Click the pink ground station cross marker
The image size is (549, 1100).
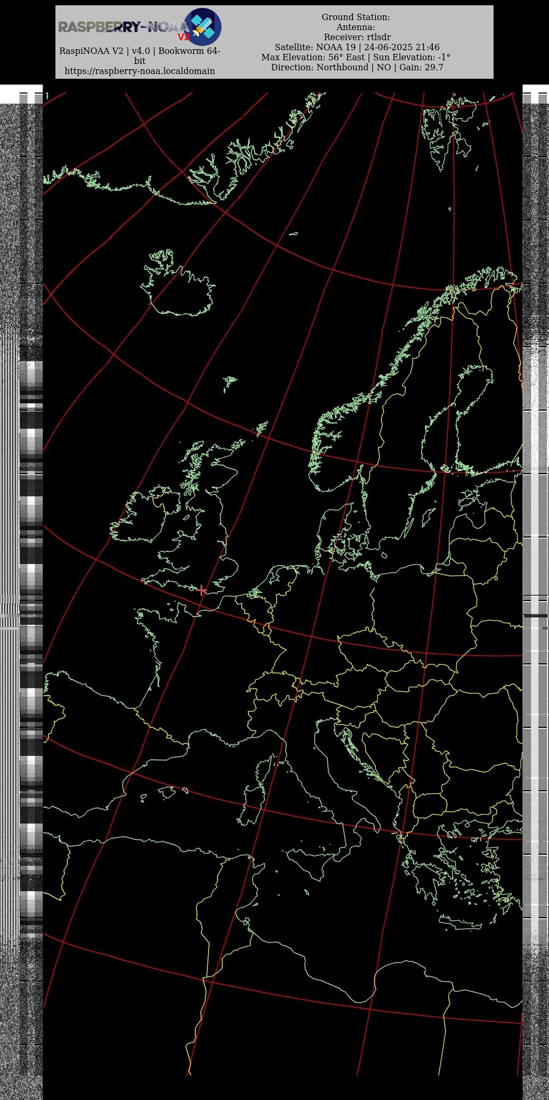(x=201, y=590)
